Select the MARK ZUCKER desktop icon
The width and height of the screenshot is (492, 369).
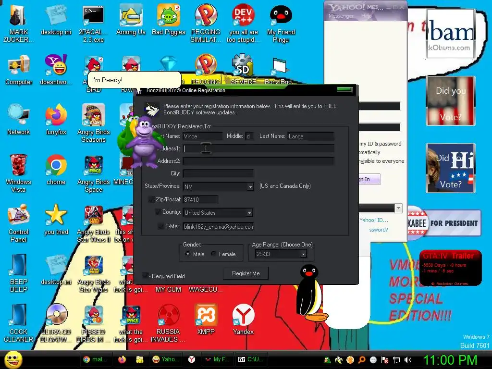coord(18,23)
